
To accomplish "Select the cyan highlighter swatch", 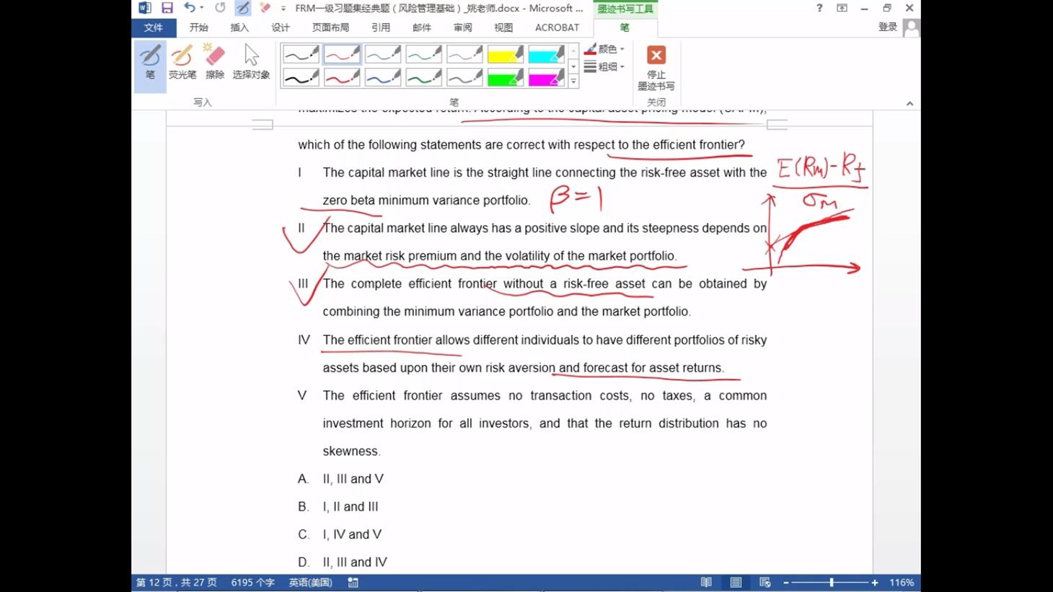I will click(x=547, y=54).
